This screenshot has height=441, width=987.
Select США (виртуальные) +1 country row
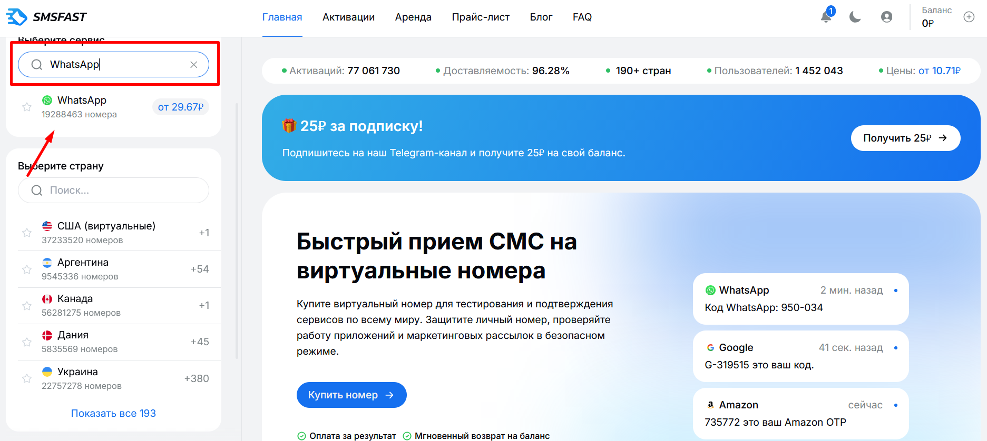point(119,233)
